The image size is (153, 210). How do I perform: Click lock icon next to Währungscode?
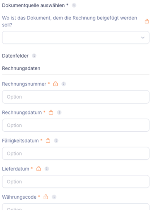46,197
